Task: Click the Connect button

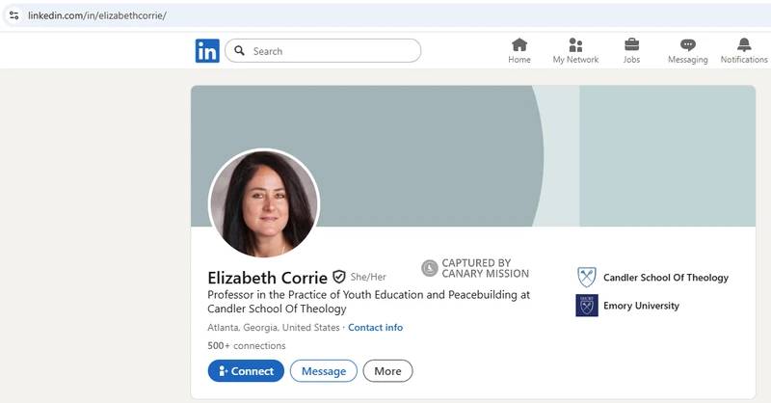Action: (246, 371)
